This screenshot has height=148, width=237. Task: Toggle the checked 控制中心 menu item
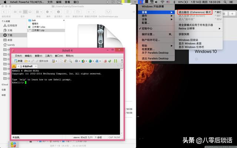click(x=156, y=28)
